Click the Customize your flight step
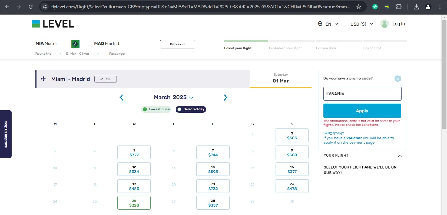This screenshot has width=447, height=215. coord(285,48)
